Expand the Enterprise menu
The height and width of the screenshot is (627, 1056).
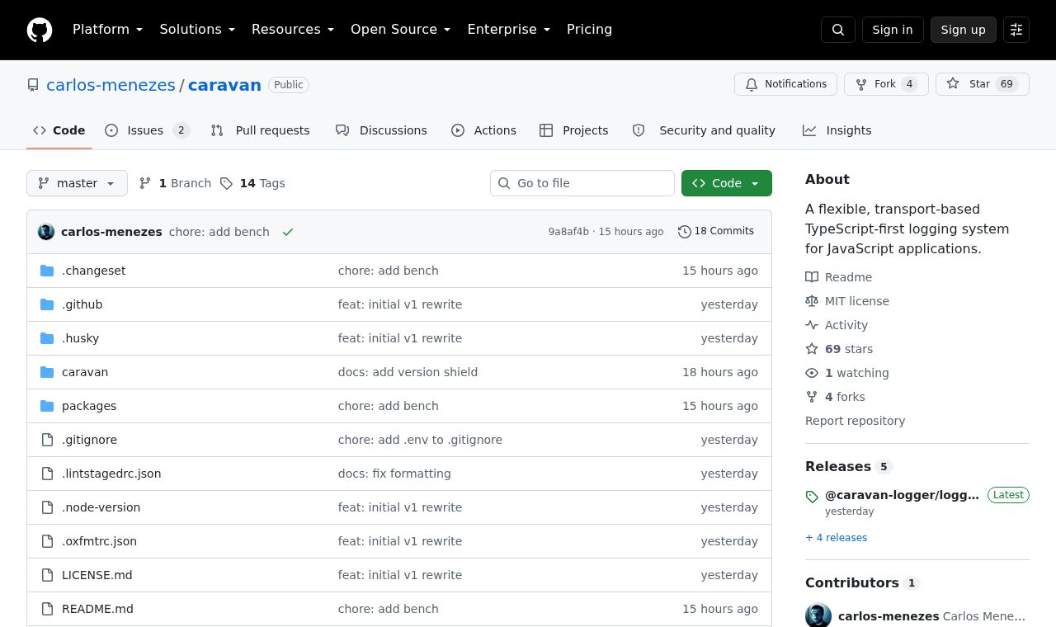pos(509,30)
